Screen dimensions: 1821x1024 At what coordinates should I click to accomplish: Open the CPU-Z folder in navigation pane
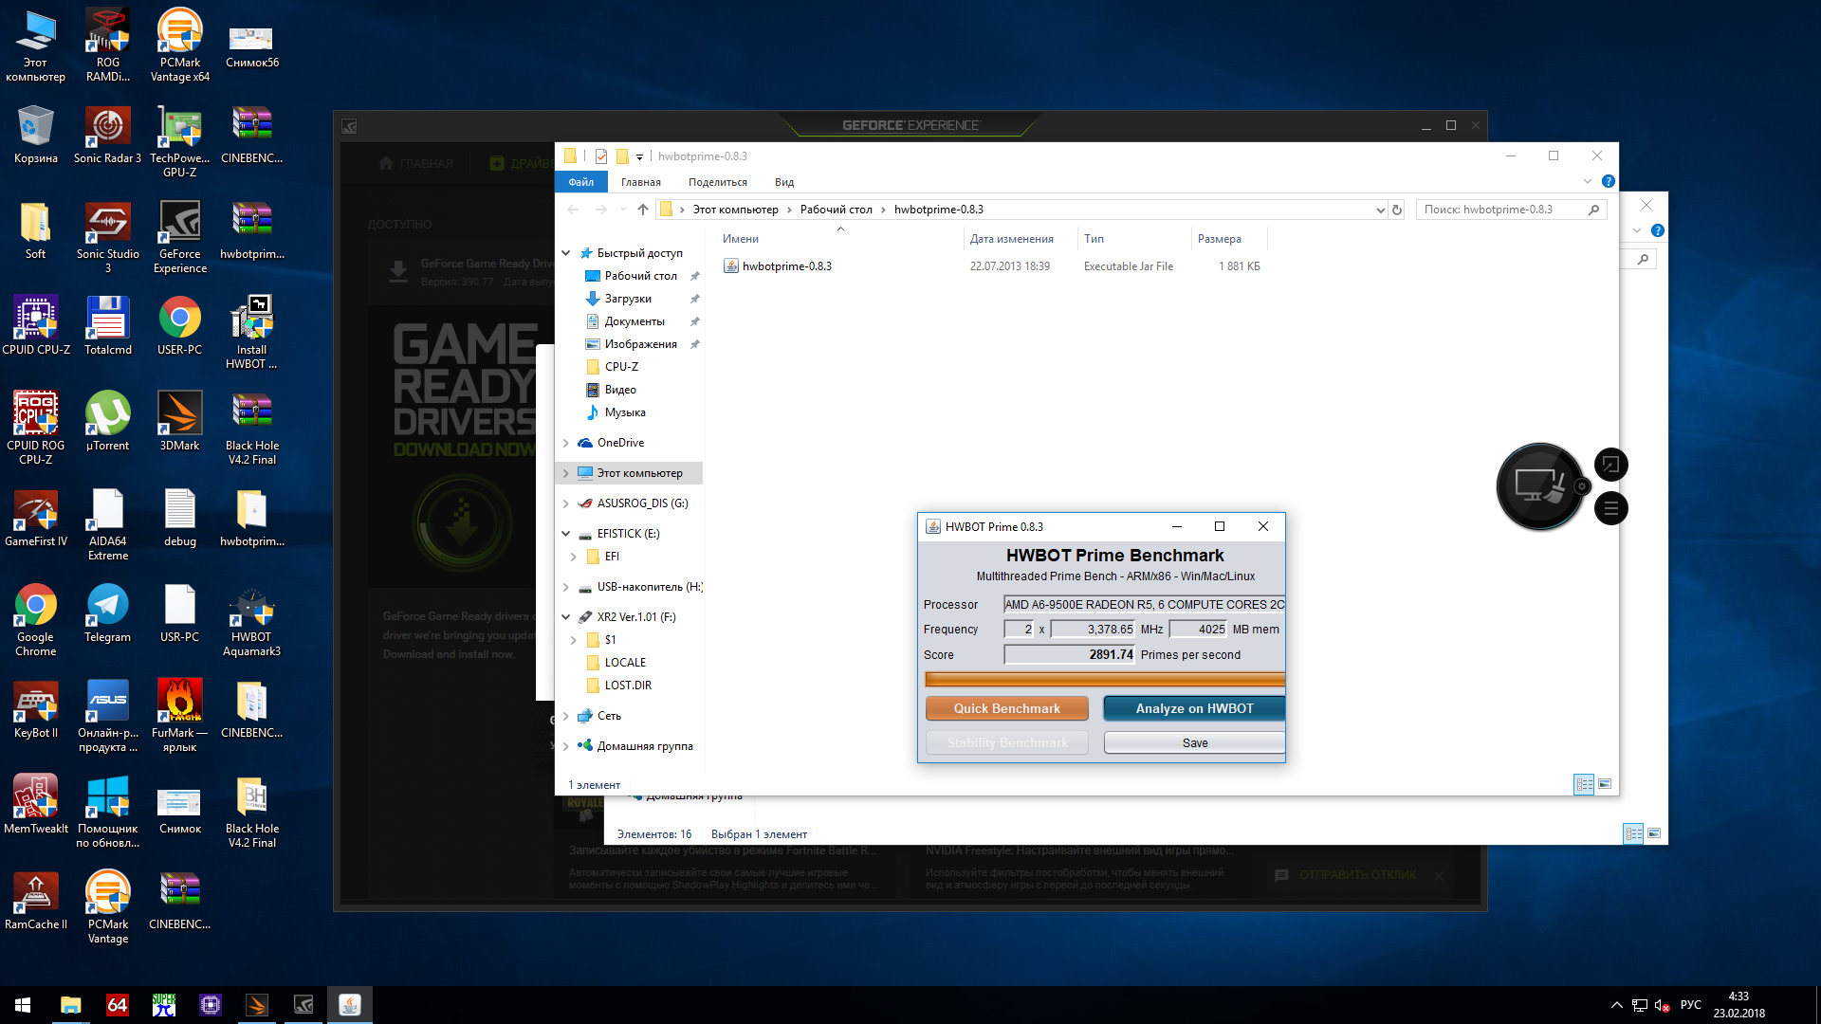(621, 367)
